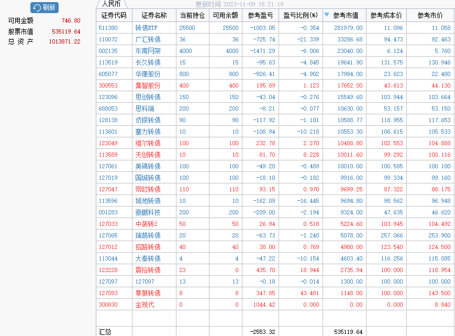Select the 长久转债 holding

tap(148, 62)
